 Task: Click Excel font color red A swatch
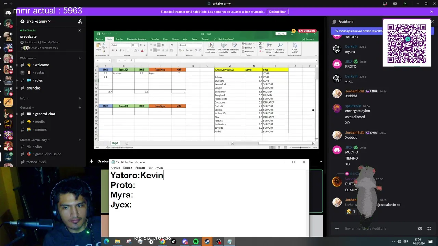[x=142, y=50]
